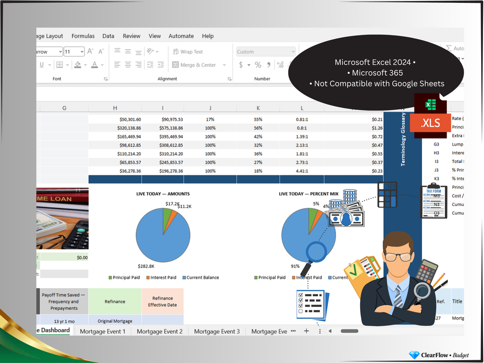Select the Refinance Effective Date header
Image resolution: width=484 pixels, height=363 pixels.
pos(163,302)
